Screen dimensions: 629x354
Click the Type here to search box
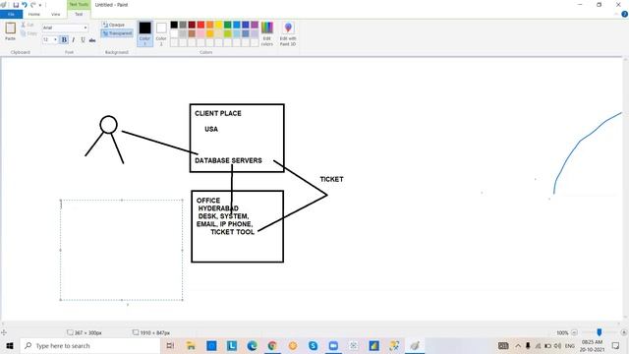point(89,345)
